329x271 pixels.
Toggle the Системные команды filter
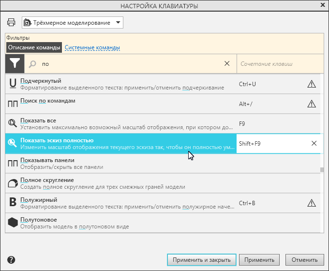pyautogui.click(x=92, y=47)
